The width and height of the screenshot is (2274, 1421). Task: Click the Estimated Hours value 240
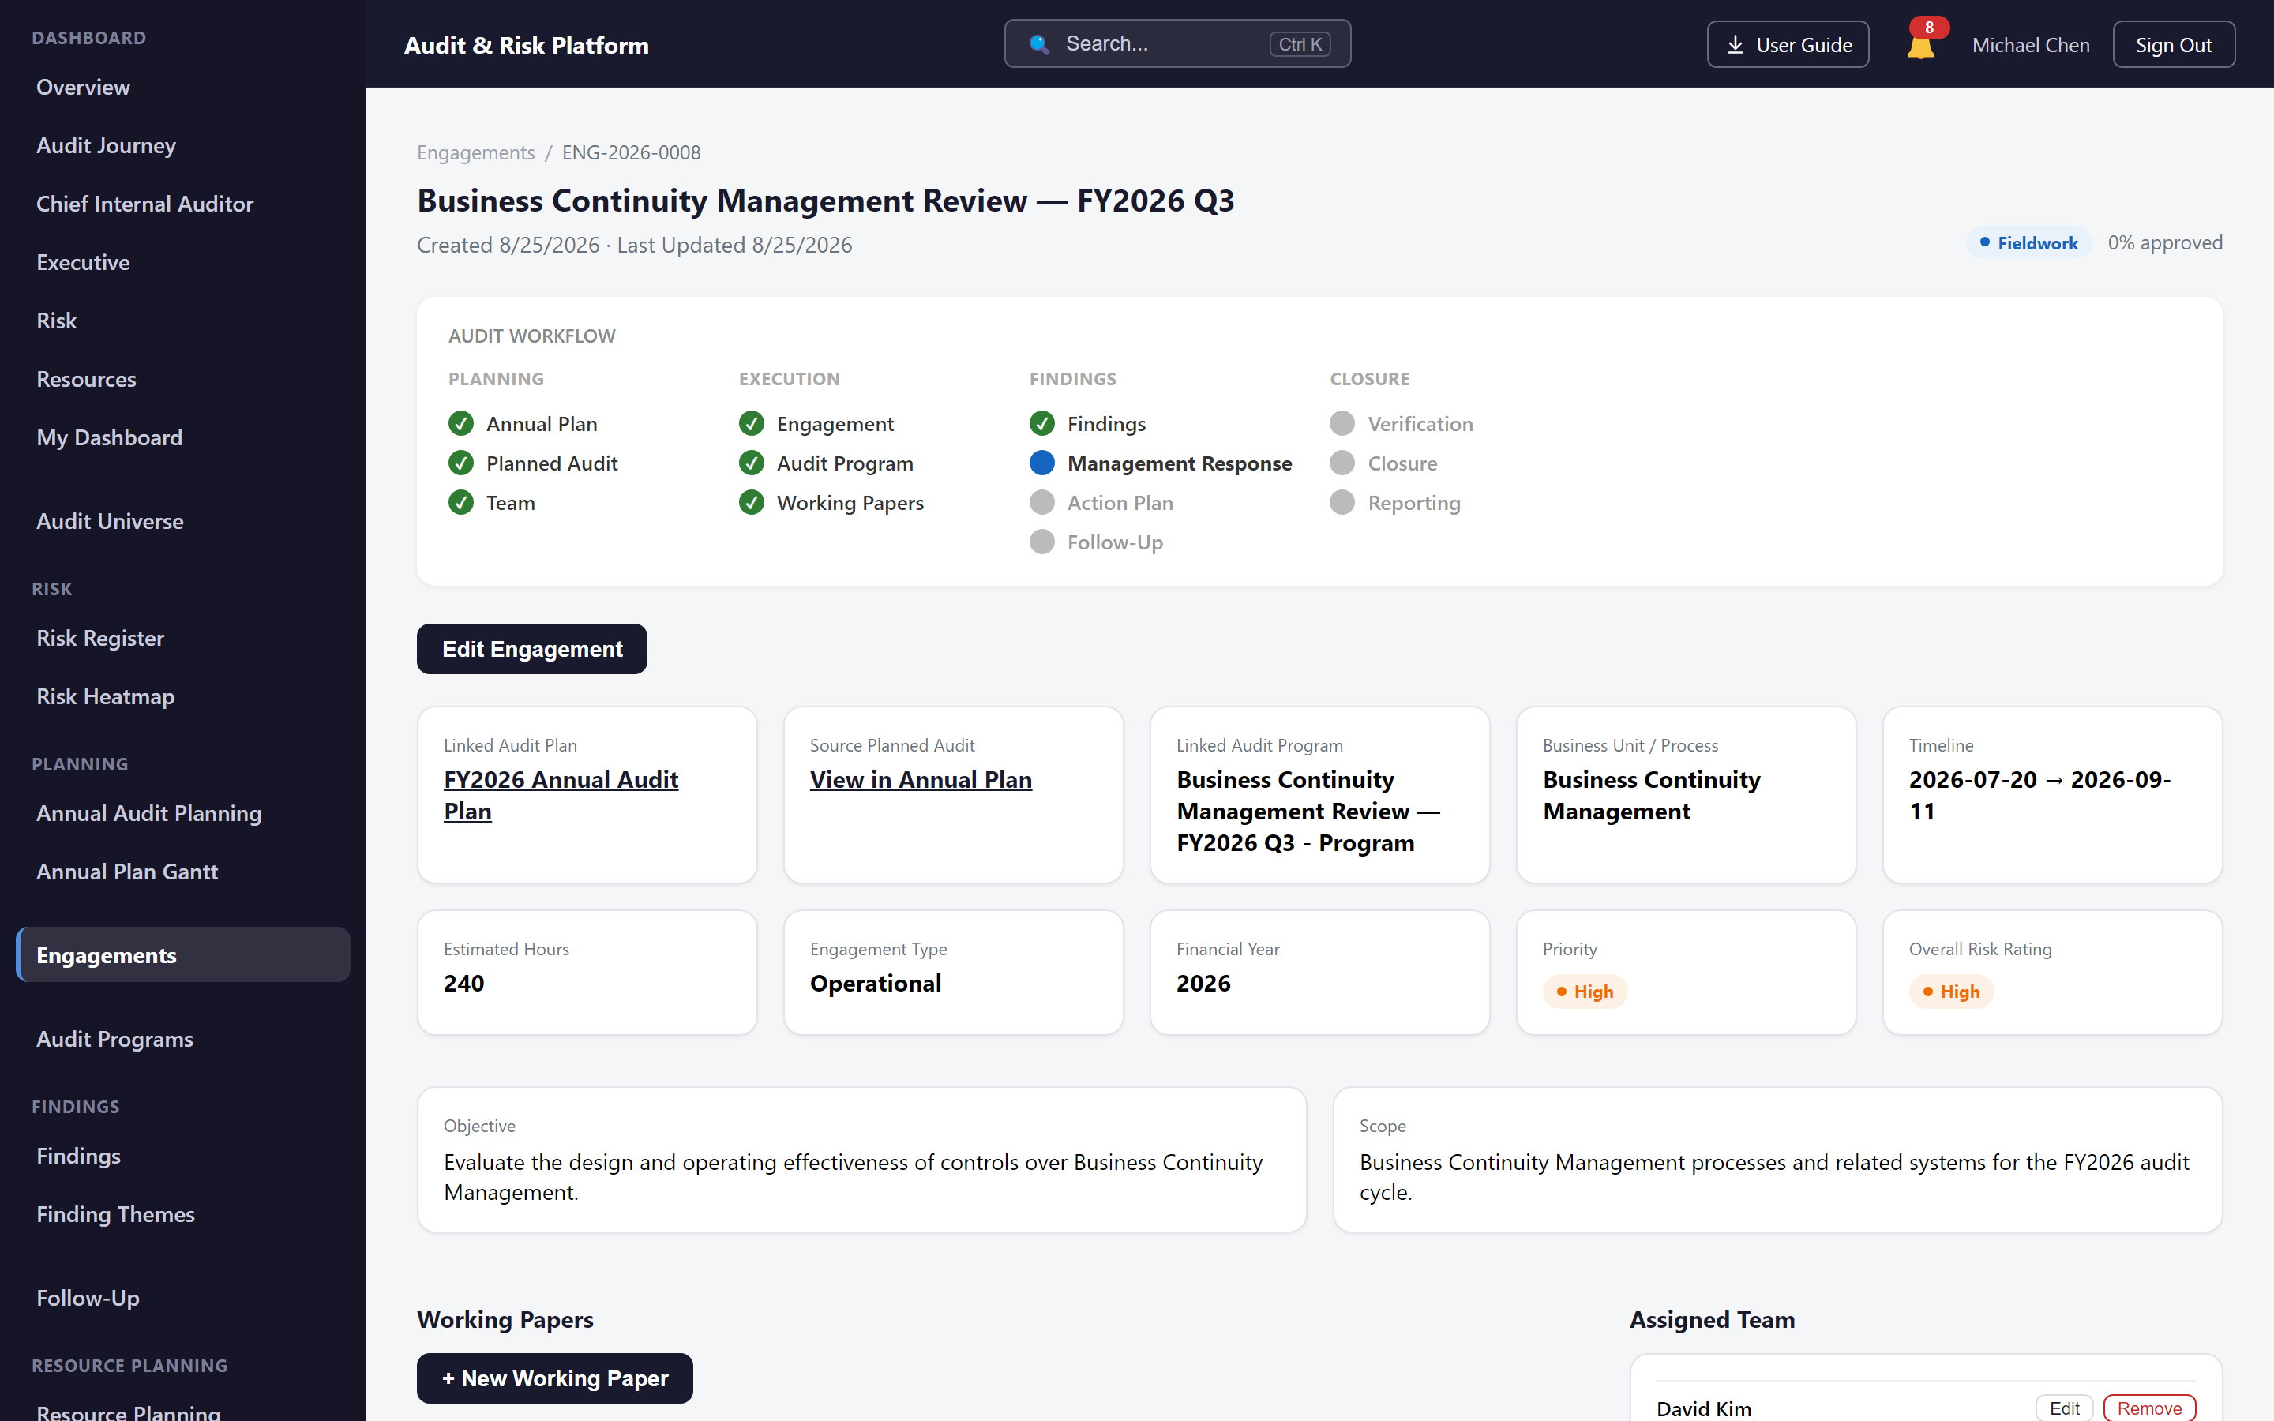[x=464, y=983]
